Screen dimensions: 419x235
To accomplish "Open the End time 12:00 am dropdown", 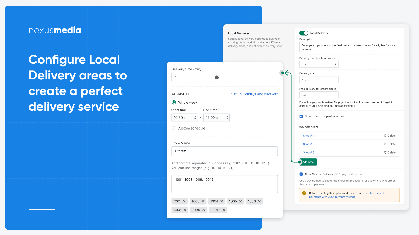I will [217, 118].
